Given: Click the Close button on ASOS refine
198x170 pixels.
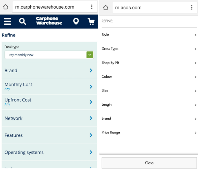Looking at the screenshot, I should 149,163.
